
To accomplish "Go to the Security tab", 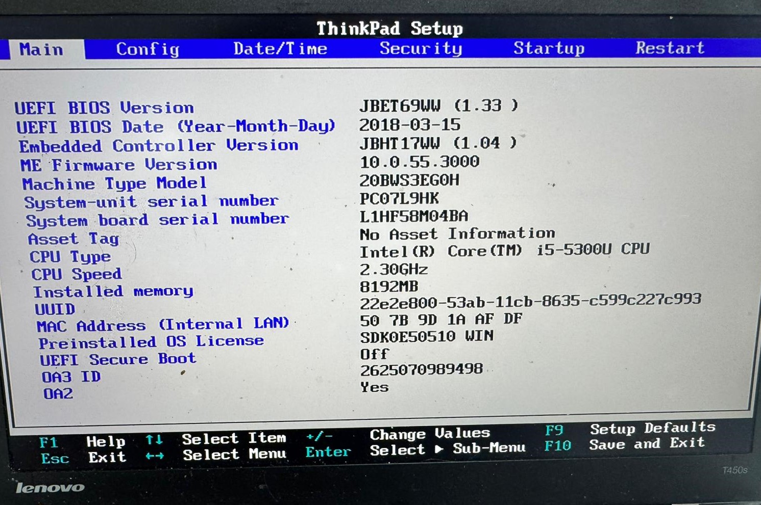I will (421, 48).
